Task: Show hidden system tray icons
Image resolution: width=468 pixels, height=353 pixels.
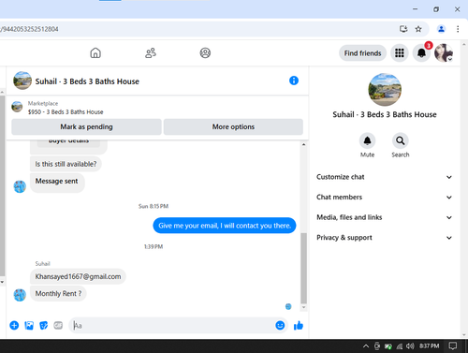Action: [x=366, y=346]
